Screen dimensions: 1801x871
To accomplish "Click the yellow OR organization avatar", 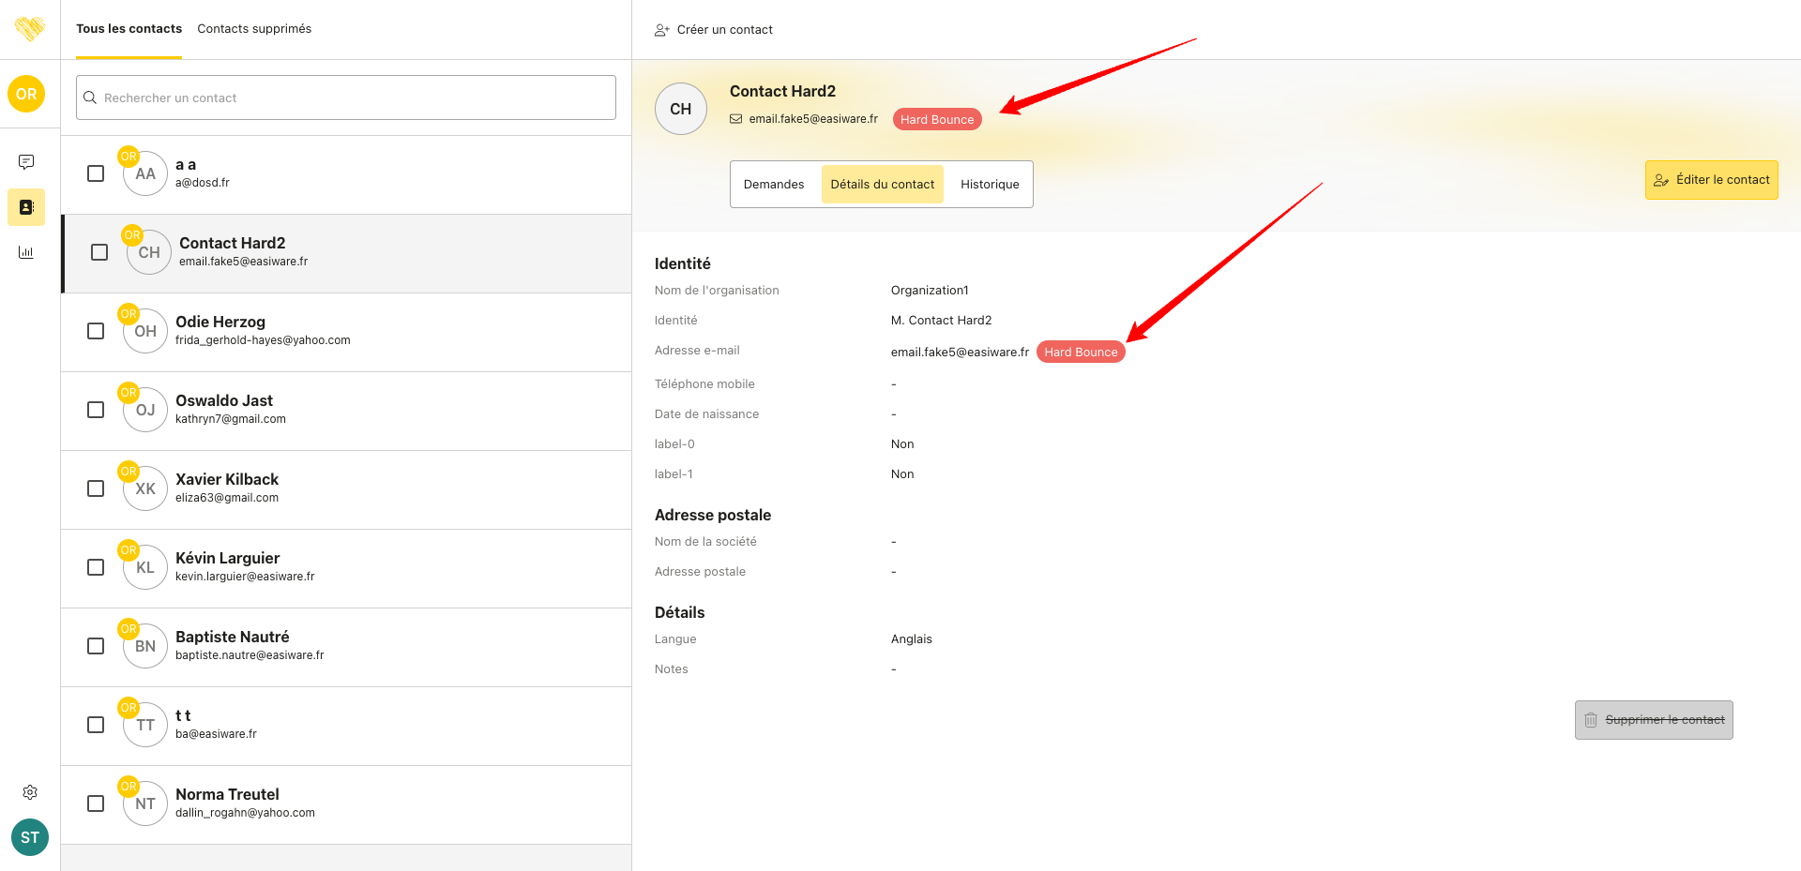I will (26, 94).
